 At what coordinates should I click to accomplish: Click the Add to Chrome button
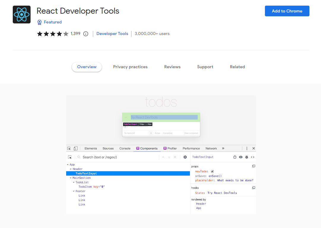click(x=287, y=11)
